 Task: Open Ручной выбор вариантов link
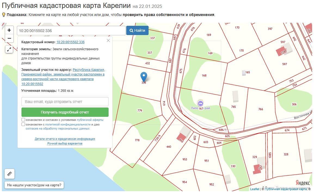65,143
